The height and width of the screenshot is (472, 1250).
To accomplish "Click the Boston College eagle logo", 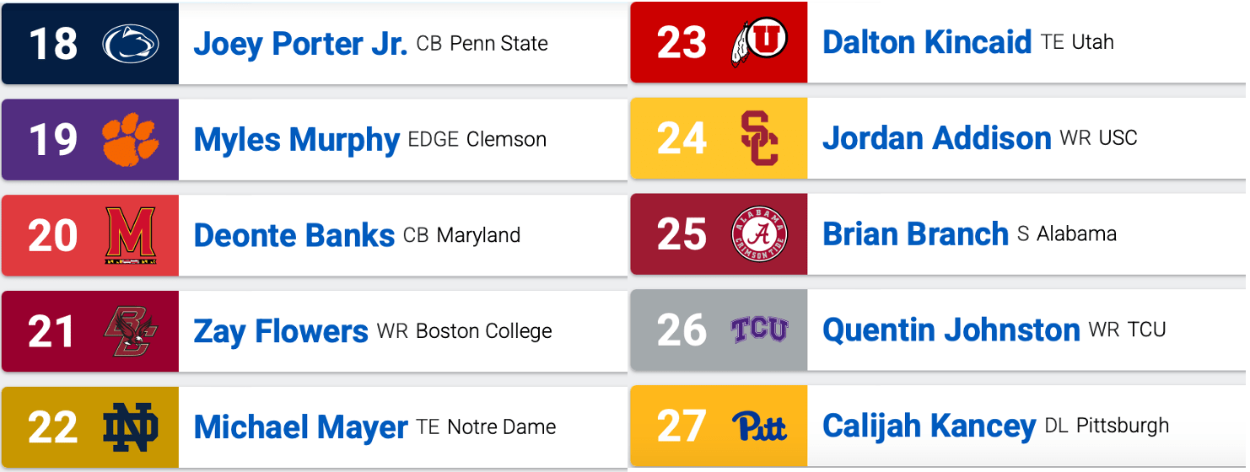I will click(x=131, y=331).
